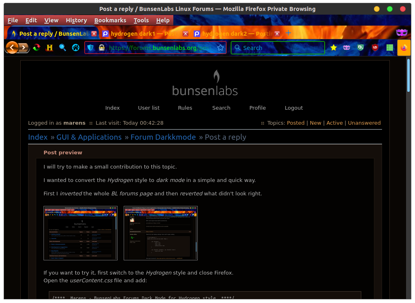Show Unanswered topics

click(364, 123)
